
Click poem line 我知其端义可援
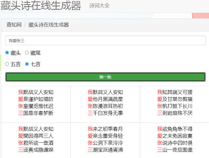point(175,92)
